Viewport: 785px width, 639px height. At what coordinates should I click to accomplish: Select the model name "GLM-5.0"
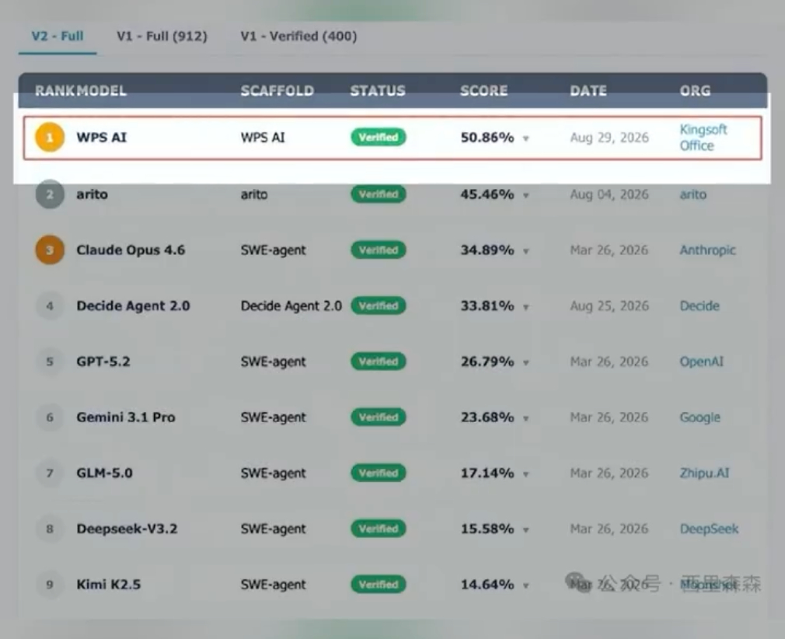point(104,473)
